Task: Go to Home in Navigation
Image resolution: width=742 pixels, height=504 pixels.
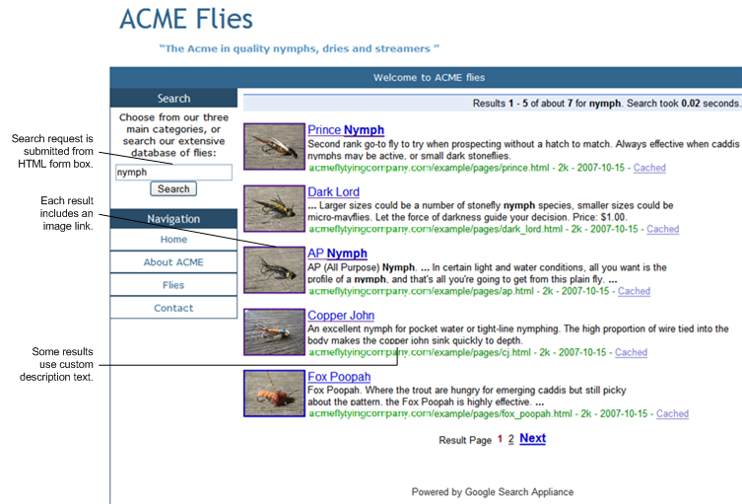Action: [173, 240]
